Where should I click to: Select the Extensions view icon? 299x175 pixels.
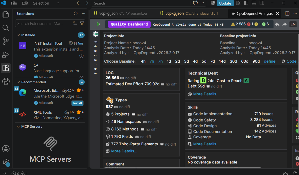[6, 68]
